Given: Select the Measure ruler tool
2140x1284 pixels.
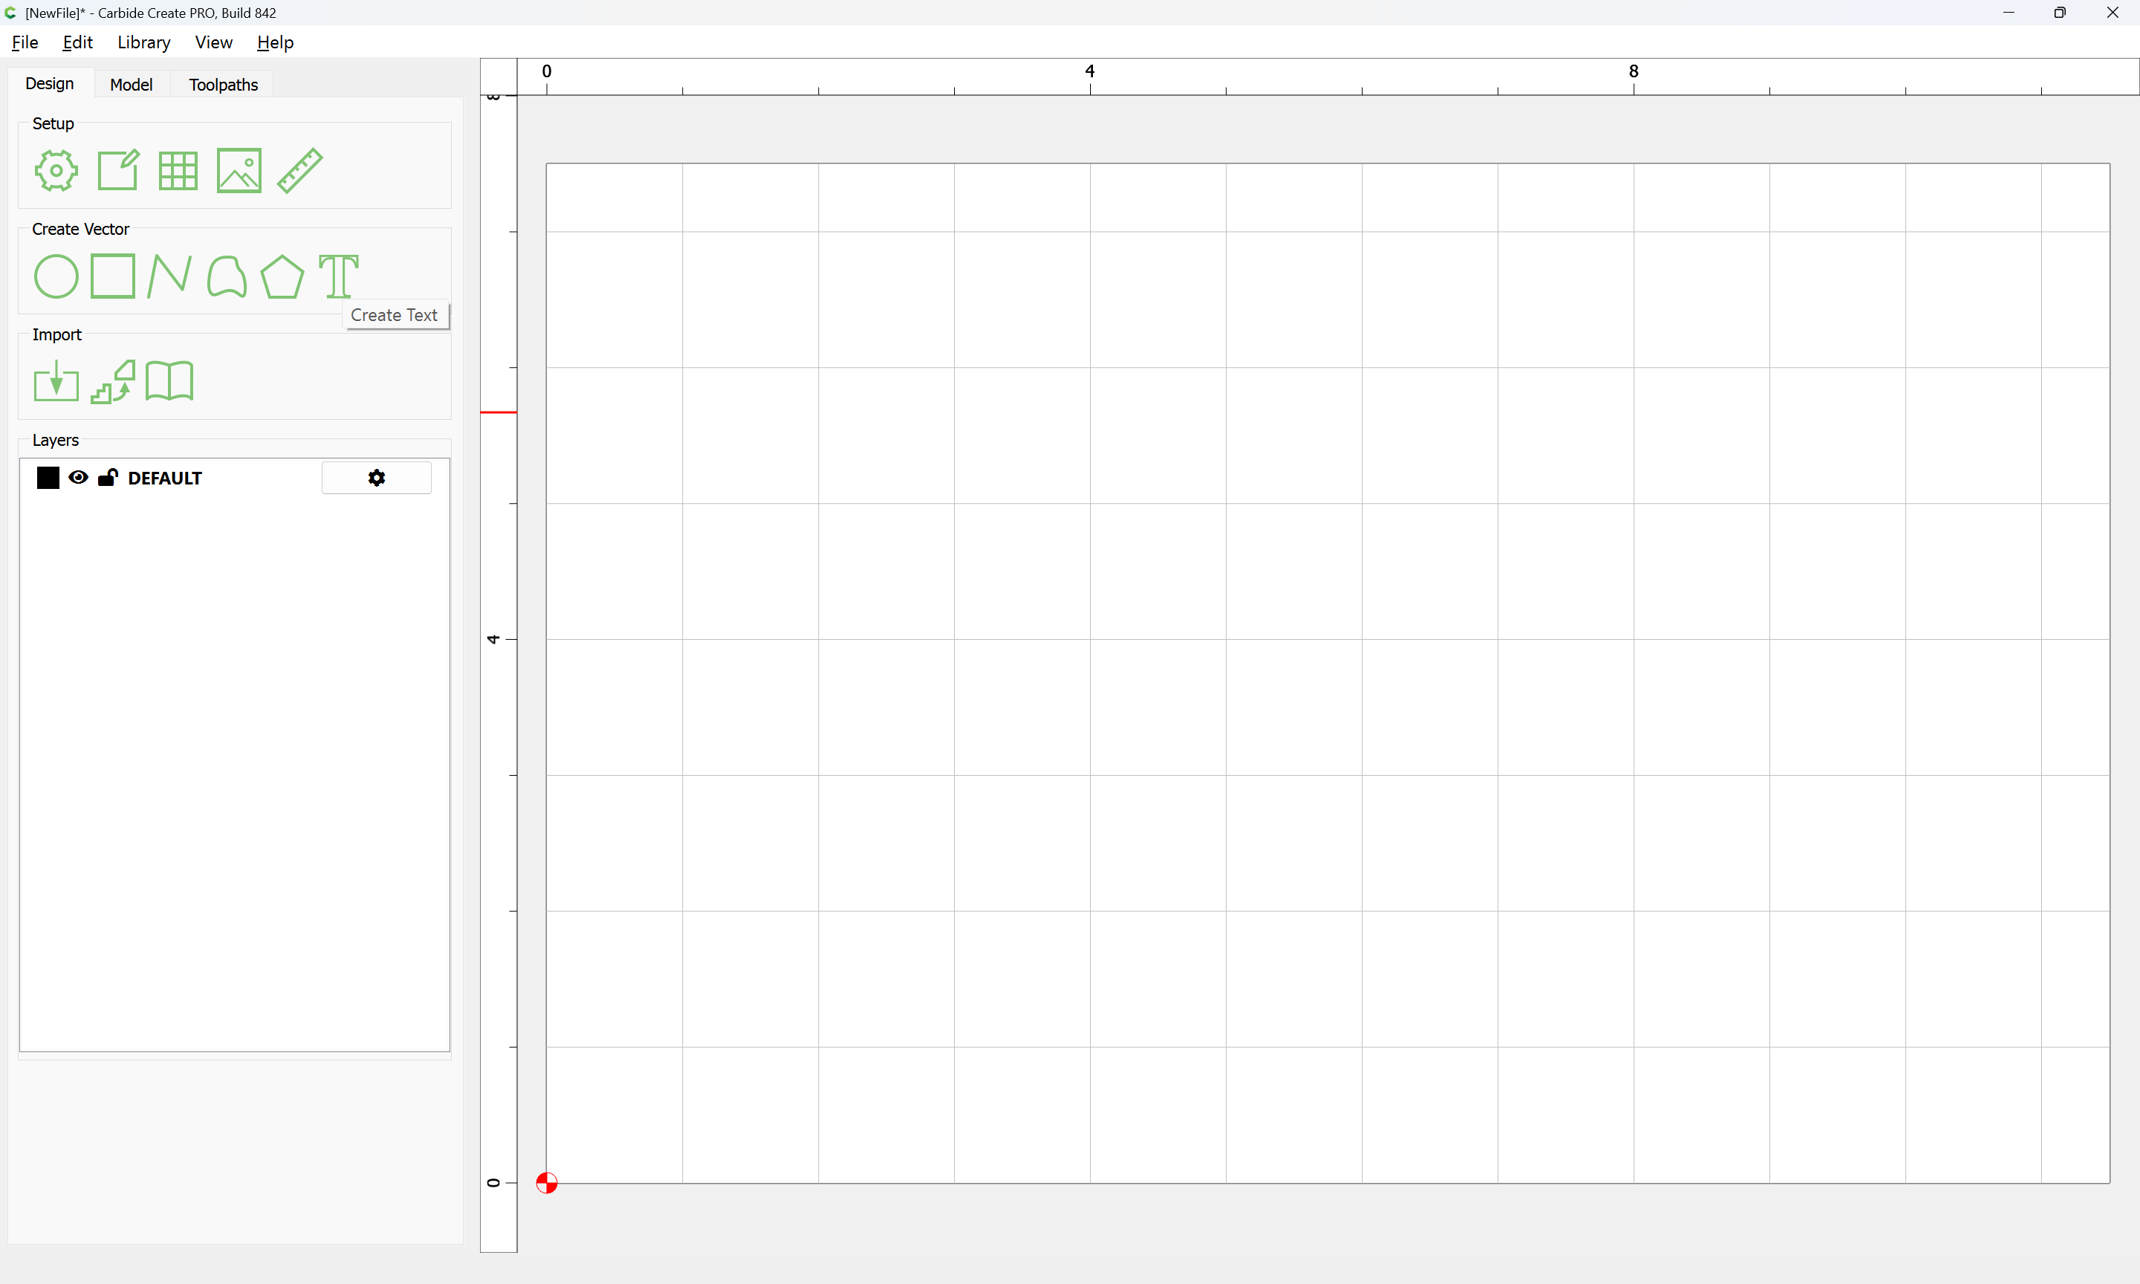Looking at the screenshot, I should [x=300, y=170].
